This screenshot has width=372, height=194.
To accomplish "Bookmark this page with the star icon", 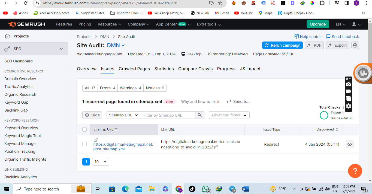I will (x=220, y=3).
